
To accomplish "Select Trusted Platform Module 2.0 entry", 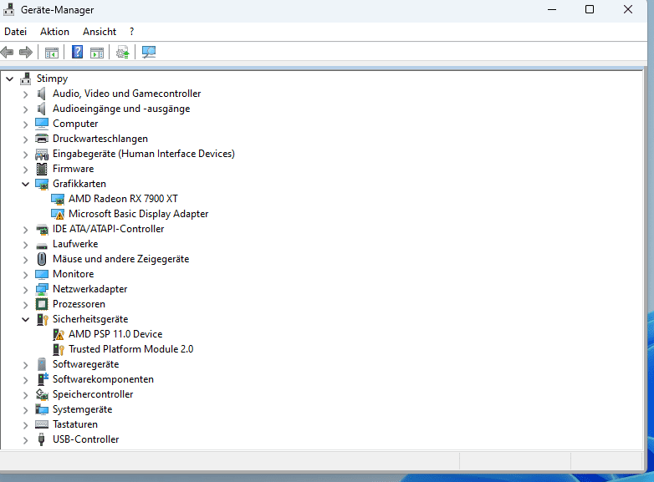I will tap(131, 349).
